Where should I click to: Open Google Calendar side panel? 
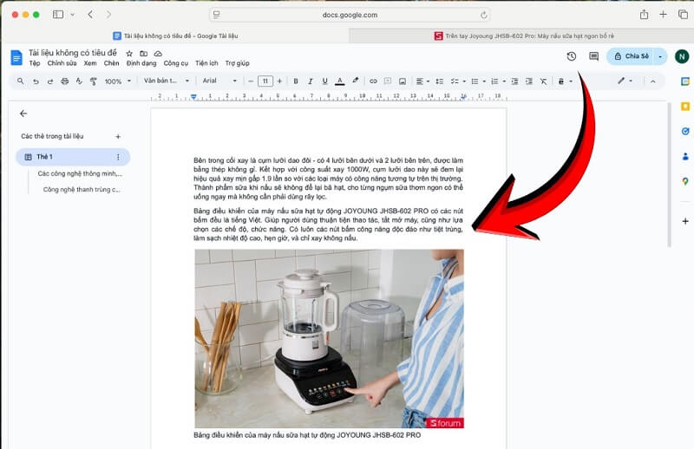point(685,81)
